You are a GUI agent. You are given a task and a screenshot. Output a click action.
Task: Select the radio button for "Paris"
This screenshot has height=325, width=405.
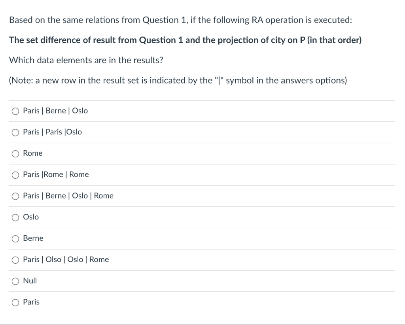pos(15,302)
